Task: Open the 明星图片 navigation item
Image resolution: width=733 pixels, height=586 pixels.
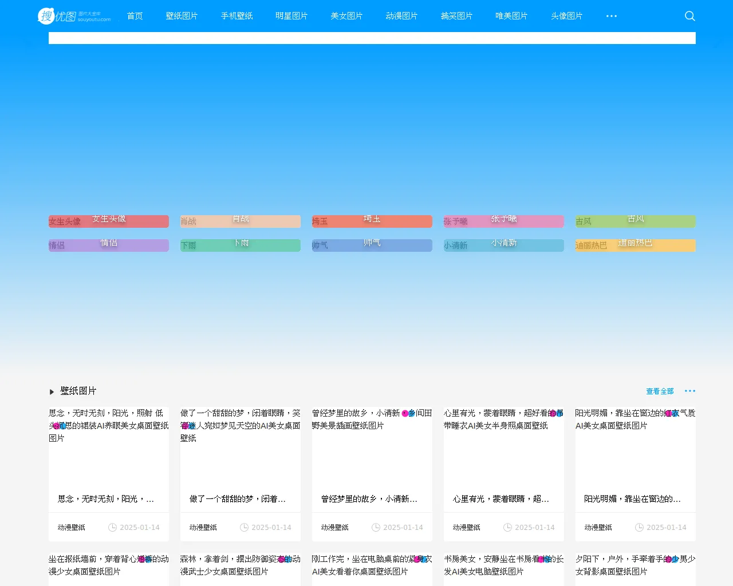Action: (292, 16)
